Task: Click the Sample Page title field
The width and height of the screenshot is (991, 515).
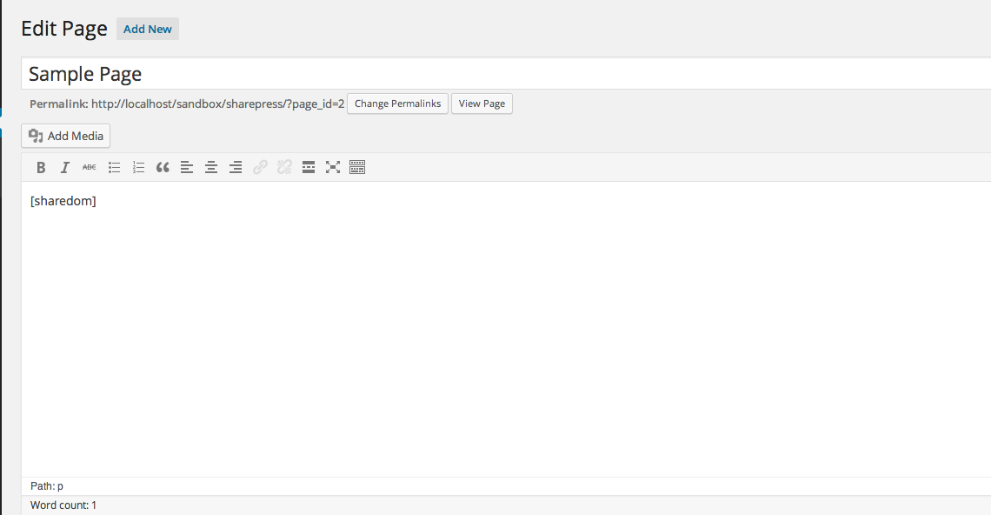Action: click(506, 74)
